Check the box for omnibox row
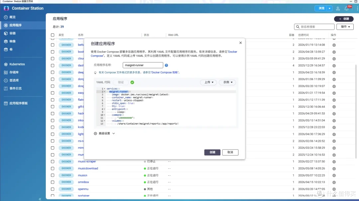This screenshot has height=201, width=359. tap(53, 182)
